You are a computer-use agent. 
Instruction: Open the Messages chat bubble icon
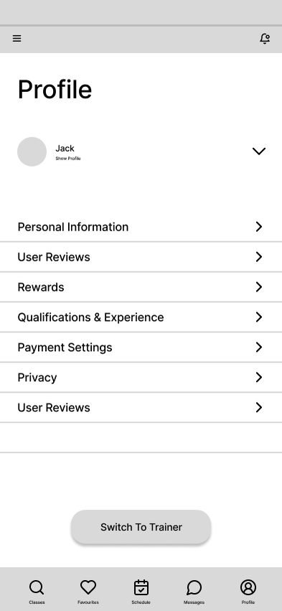(194, 587)
